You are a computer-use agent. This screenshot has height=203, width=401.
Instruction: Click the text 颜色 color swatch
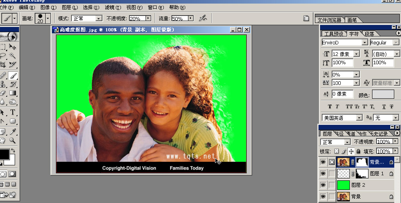click(x=383, y=94)
